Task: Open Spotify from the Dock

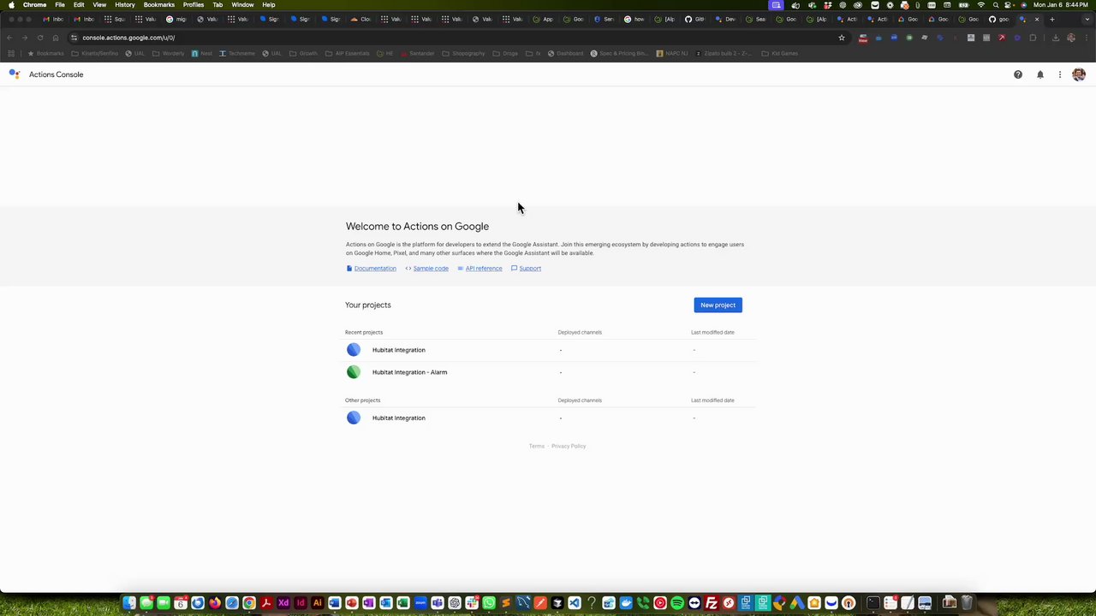Action: click(x=677, y=603)
